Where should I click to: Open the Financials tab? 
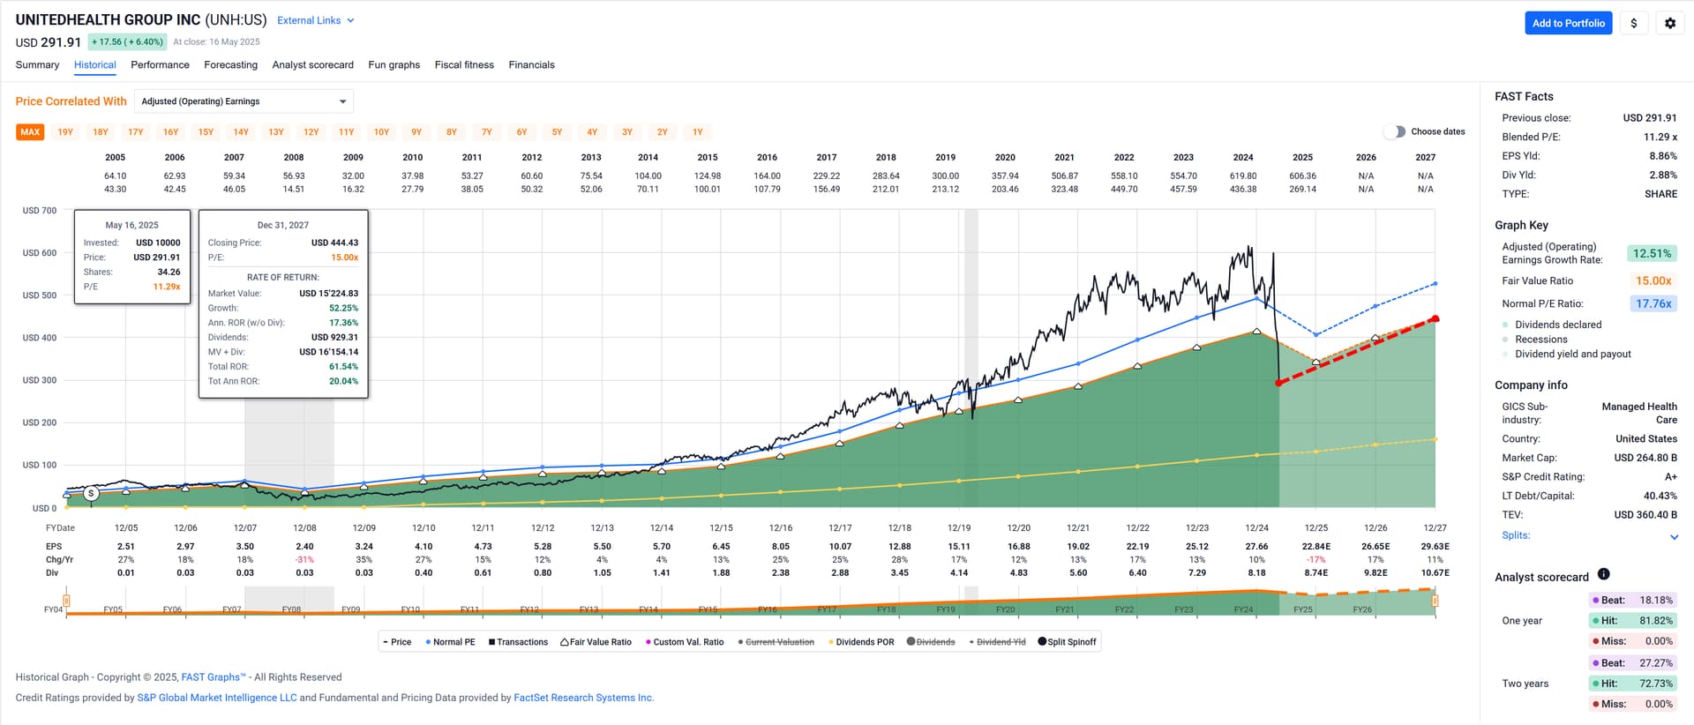pyautogui.click(x=531, y=65)
